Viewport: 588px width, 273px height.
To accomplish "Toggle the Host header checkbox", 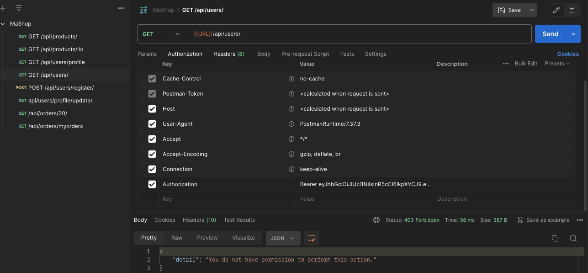I will click(x=152, y=109).
